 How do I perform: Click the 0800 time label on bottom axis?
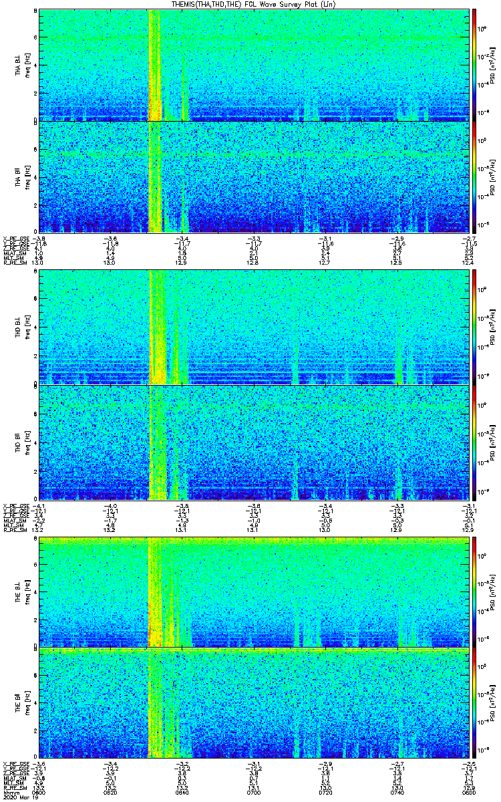pyautogui.click(x=469, y=792)
